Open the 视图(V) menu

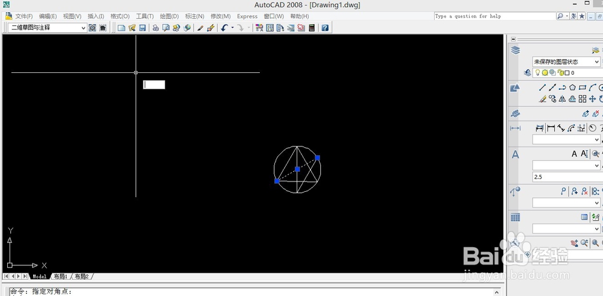(x=72, y=16)
